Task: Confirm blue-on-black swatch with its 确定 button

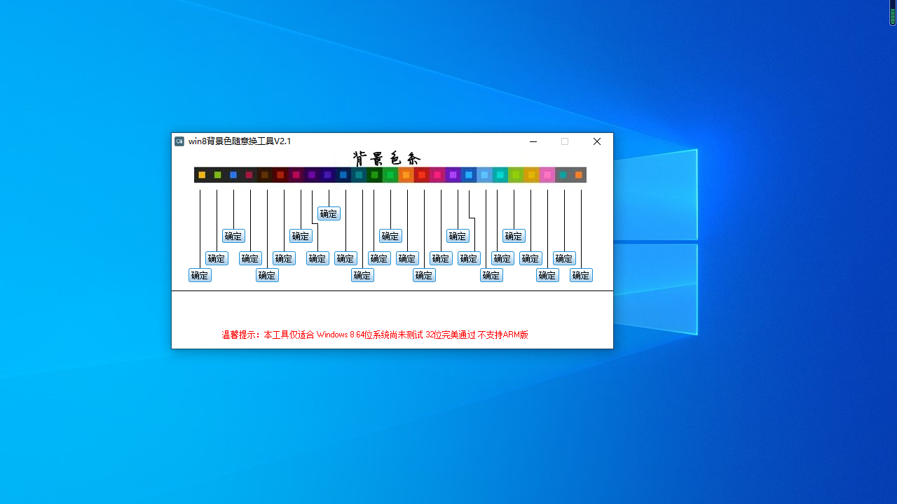Action: click(233, 236)
